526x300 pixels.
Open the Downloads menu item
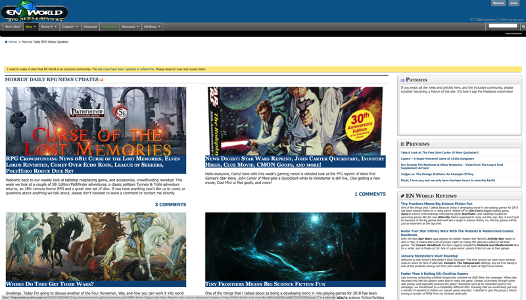click(x=90, y=27)
